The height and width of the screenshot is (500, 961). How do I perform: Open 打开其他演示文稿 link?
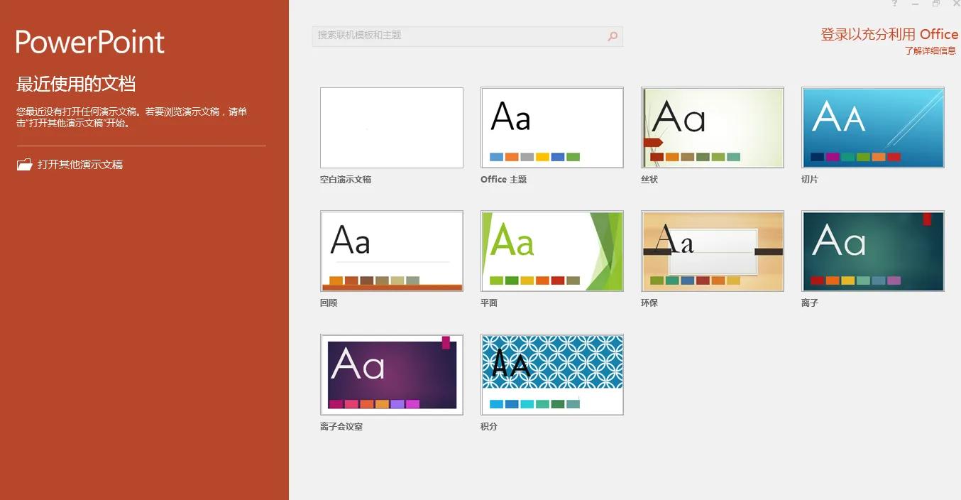(80, 165)
